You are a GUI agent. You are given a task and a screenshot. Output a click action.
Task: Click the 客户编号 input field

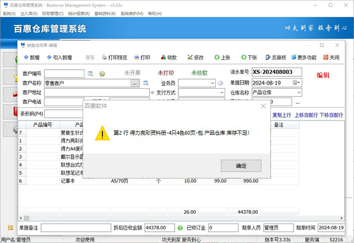coord(64,73)
